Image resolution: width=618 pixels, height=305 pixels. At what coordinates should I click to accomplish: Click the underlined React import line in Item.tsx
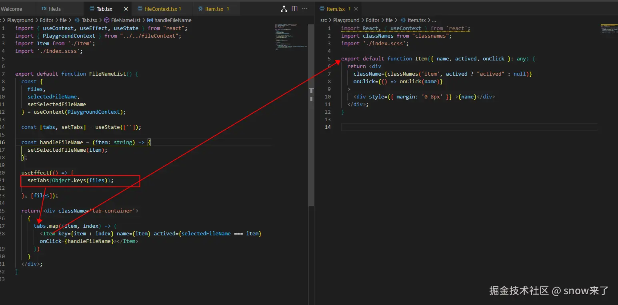[406, 28]
